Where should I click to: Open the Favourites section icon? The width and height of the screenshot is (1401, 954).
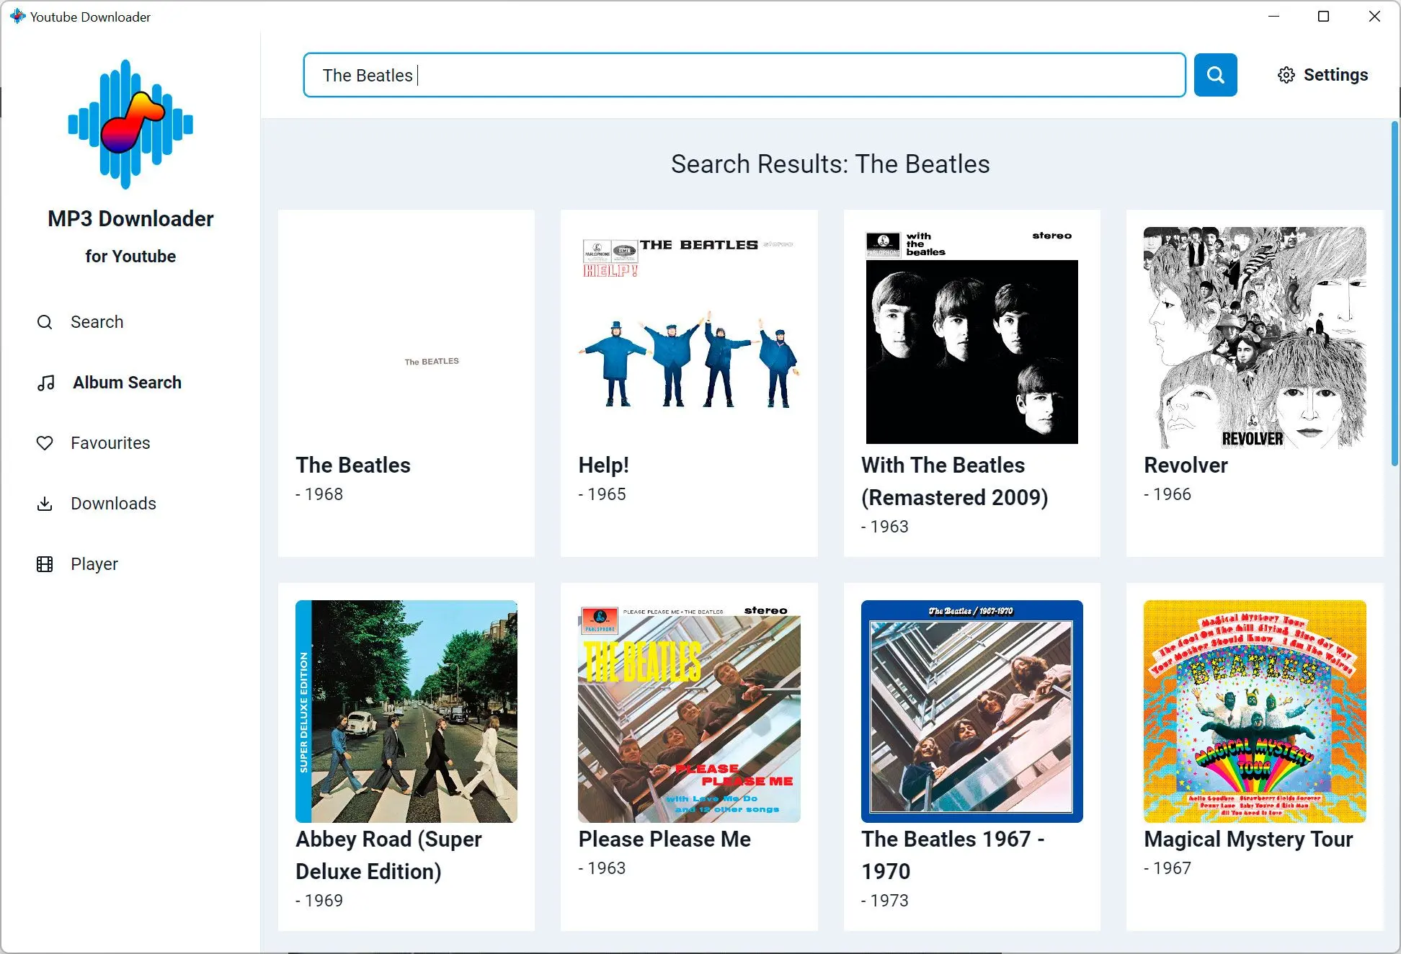coord(44,443)
